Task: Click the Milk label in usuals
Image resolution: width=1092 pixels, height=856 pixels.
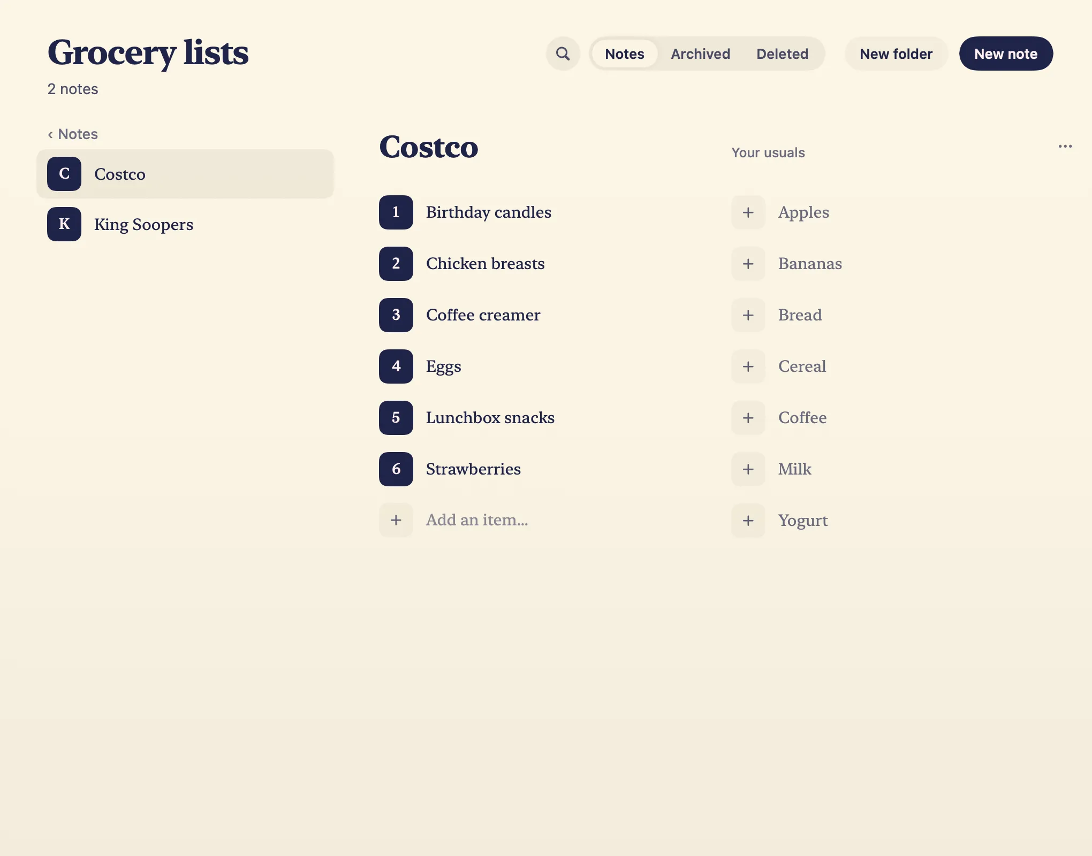Action: click(x=794, y=469)
